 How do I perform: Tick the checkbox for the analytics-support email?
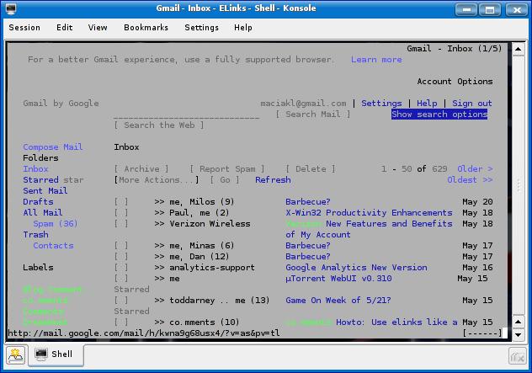click(121, 268)
